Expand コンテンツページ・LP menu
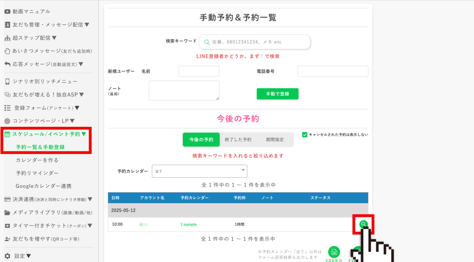 click(44, 121)
